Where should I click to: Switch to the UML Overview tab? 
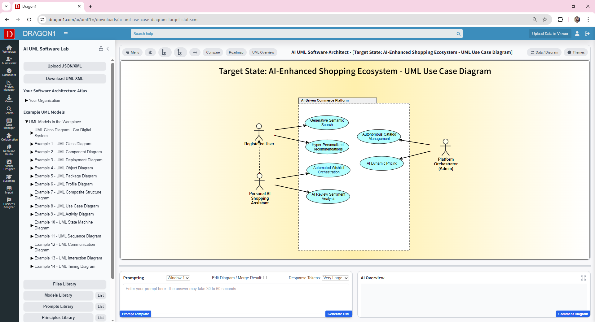[x=263, y=52]
